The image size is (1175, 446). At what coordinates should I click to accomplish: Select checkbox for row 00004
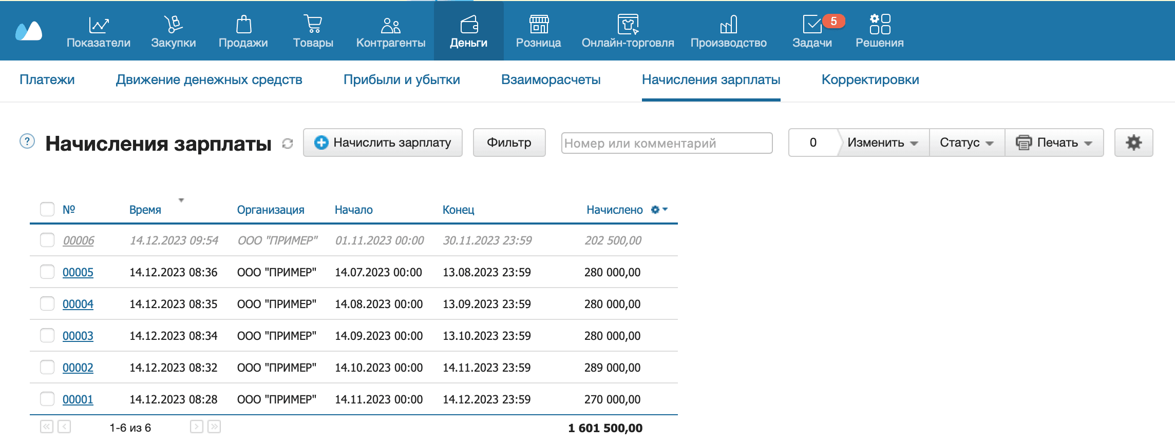click(47, 303)
